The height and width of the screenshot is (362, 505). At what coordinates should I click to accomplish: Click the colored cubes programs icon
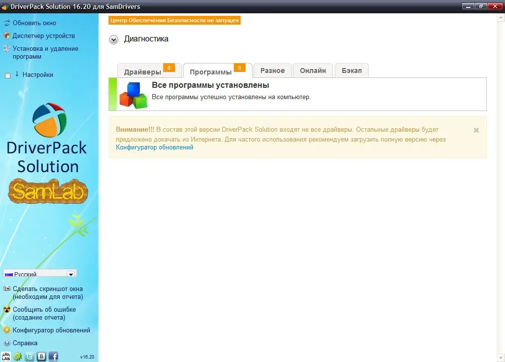[133, 95]
